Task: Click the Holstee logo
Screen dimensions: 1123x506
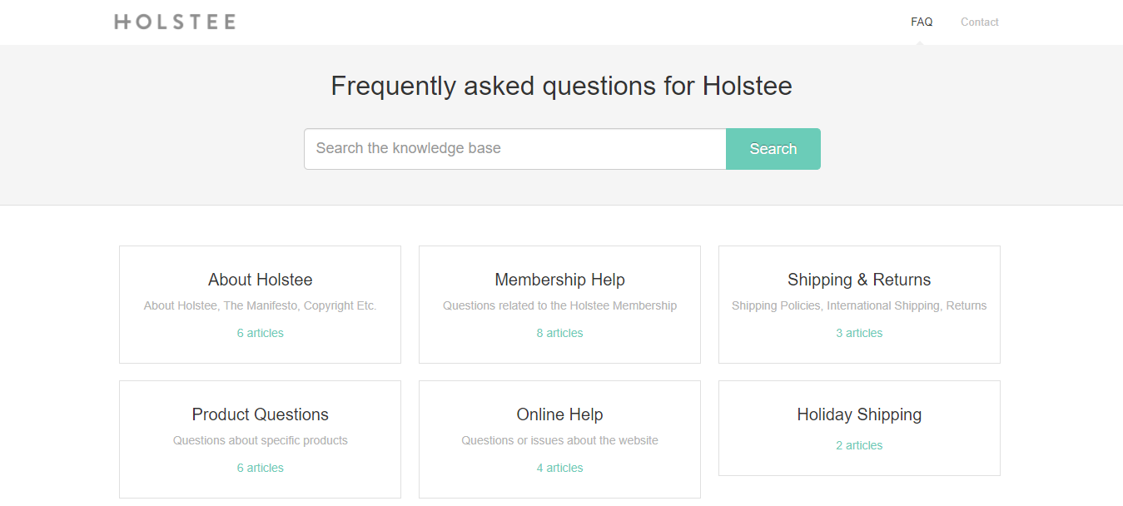Action: [175, 22]
